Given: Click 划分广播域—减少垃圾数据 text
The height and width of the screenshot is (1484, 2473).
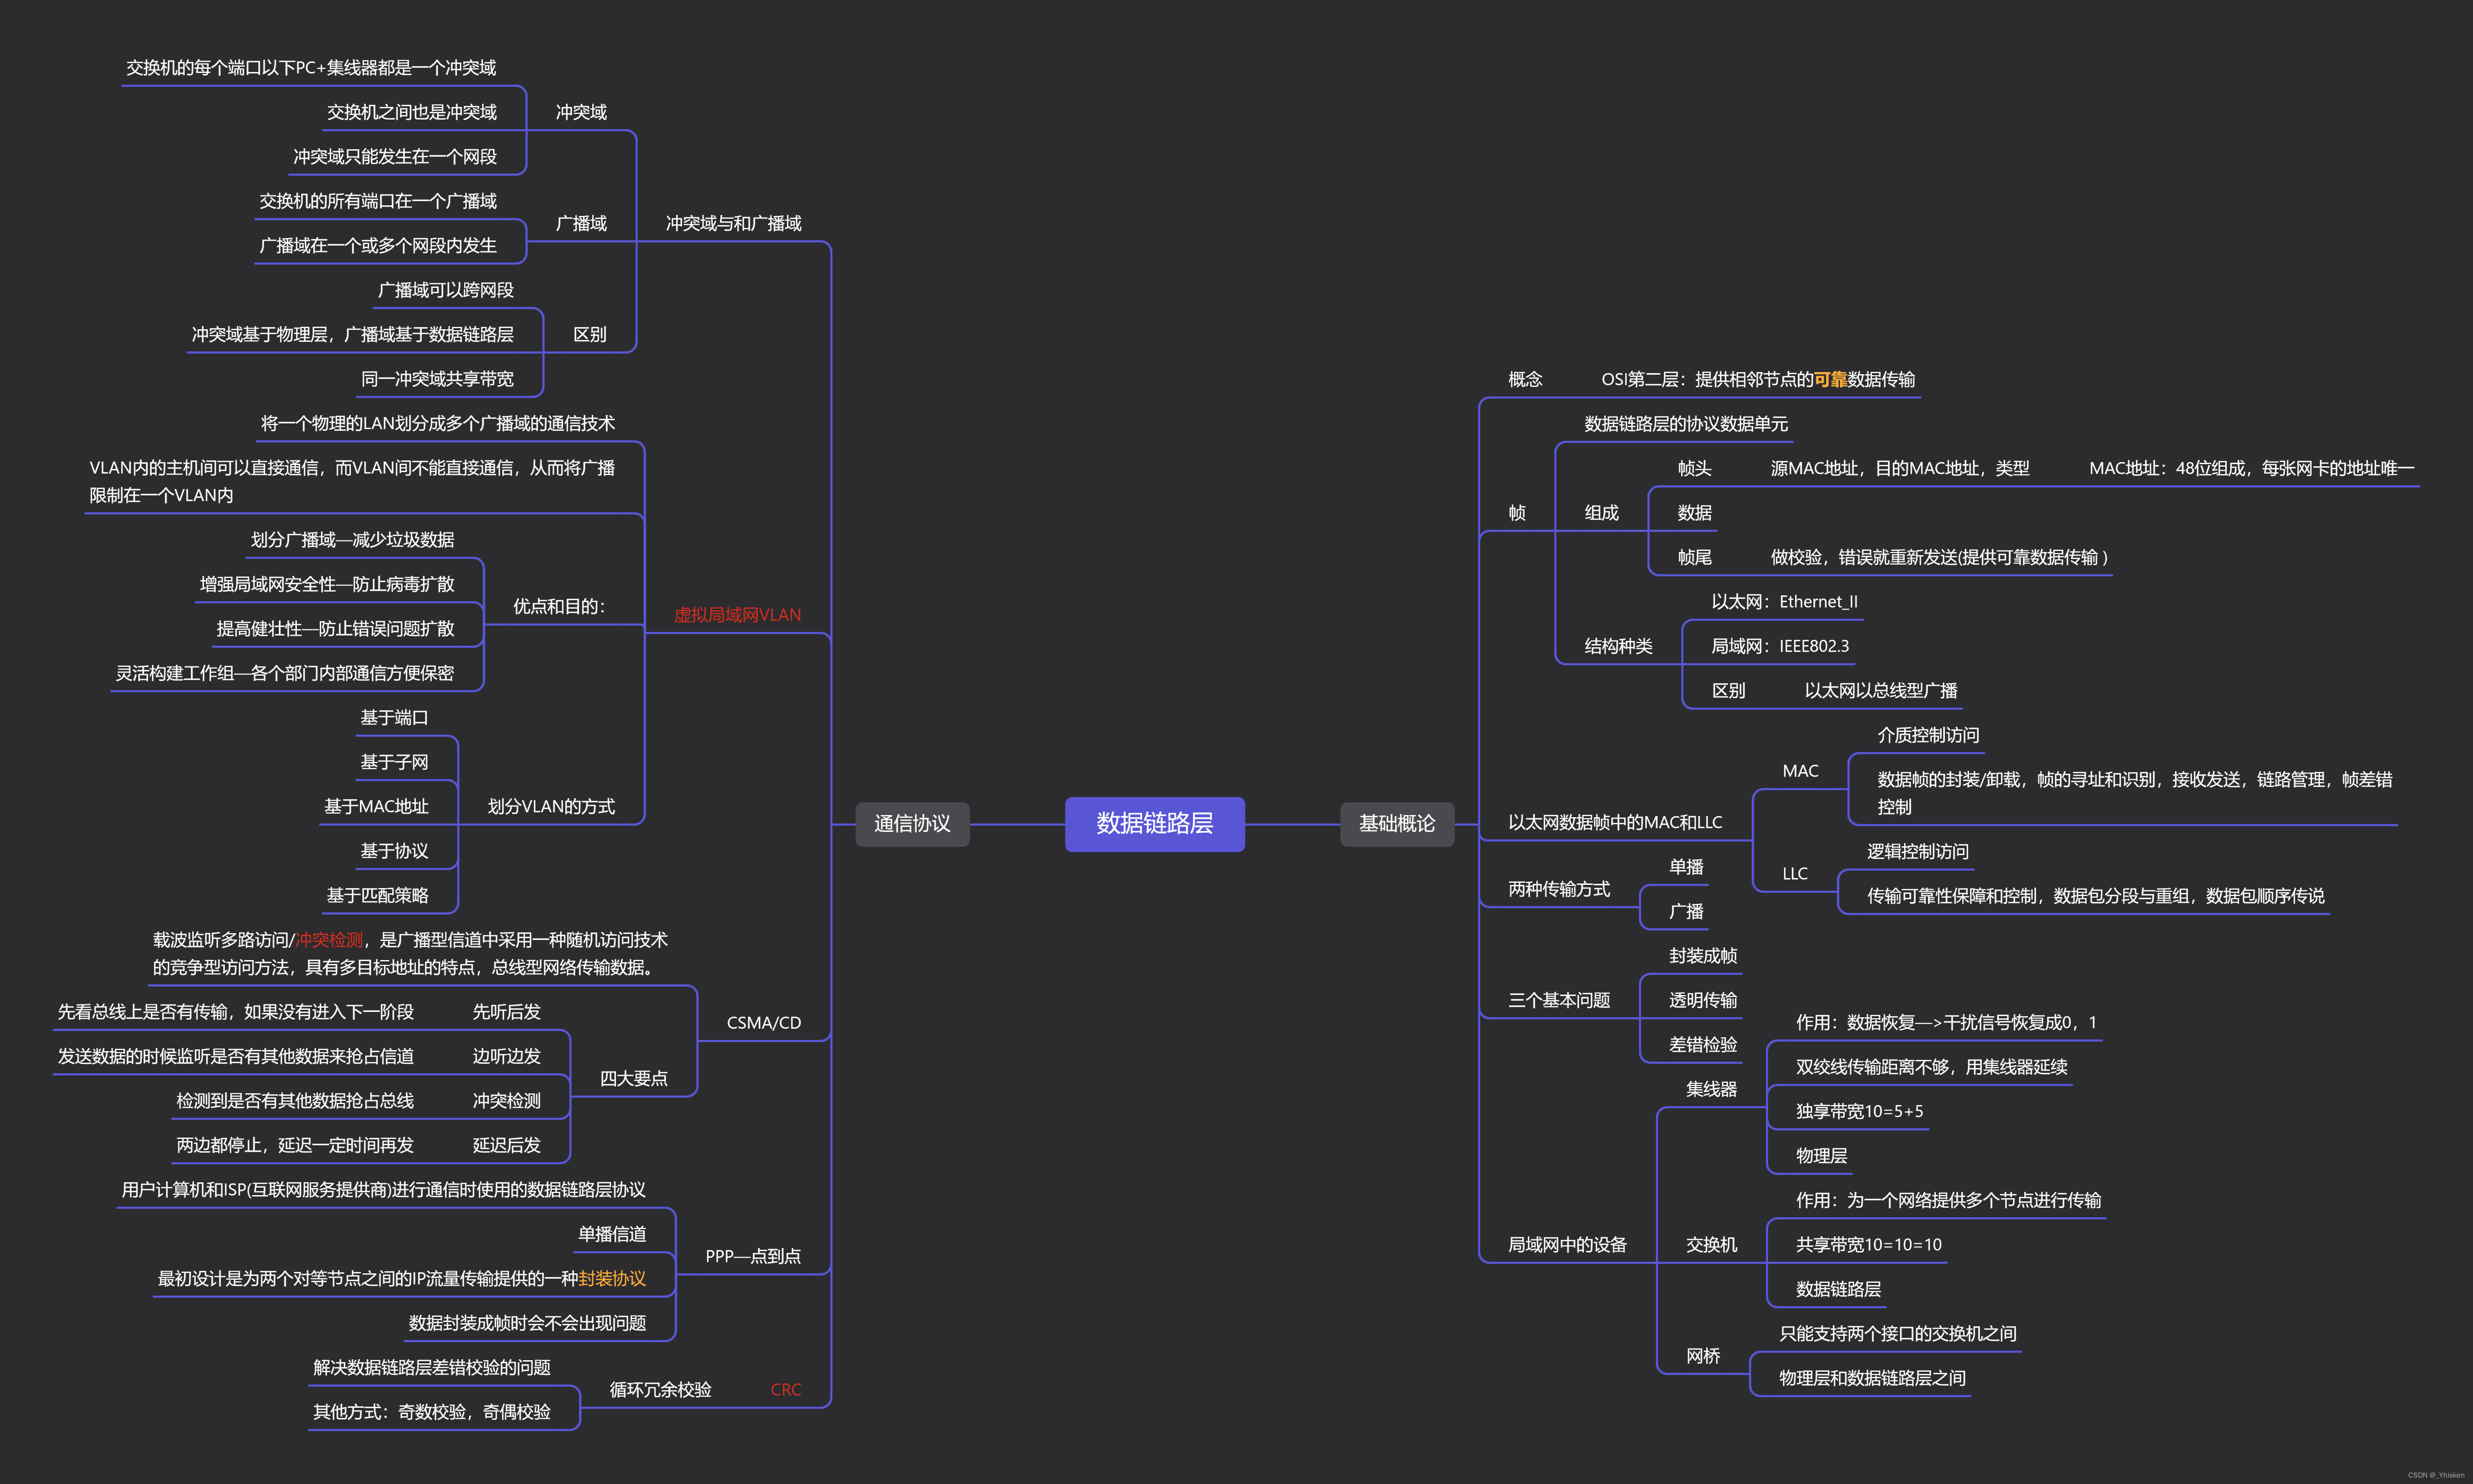Looking at the screenshot, I should (x=352, y=539).
